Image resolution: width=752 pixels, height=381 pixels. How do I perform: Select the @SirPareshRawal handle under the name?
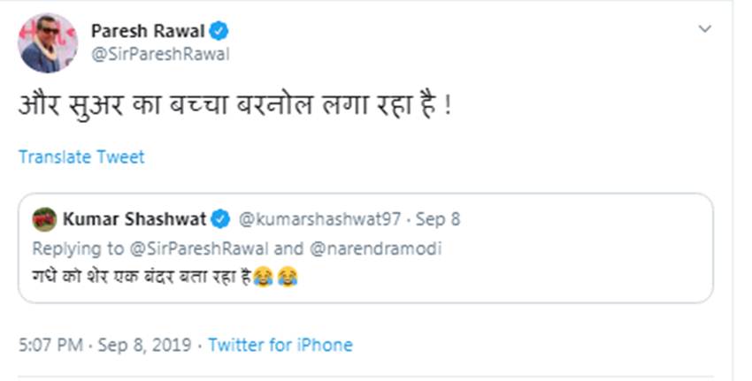(x=160, y=54)
